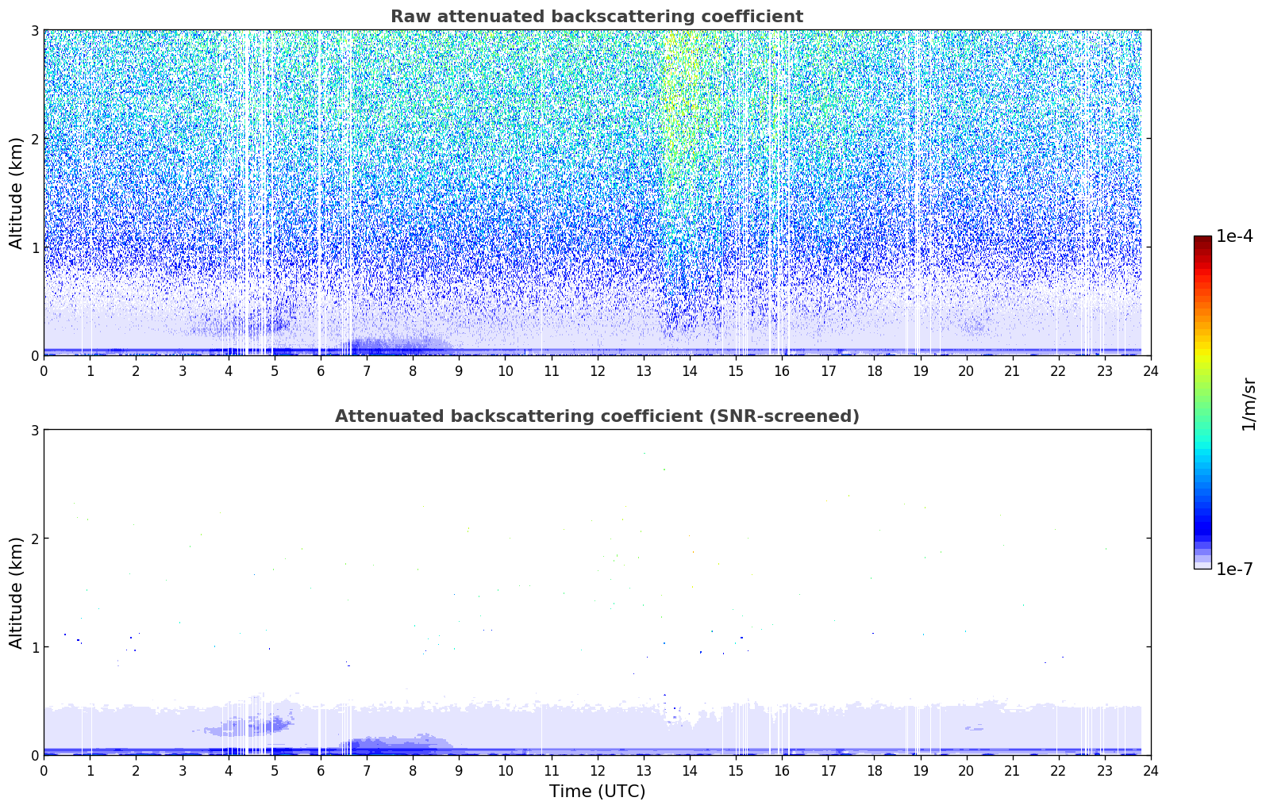Click the "Altitude (km)" label of the SNR-screened plot
The image size is (1266, 809).
coord(17,592)
